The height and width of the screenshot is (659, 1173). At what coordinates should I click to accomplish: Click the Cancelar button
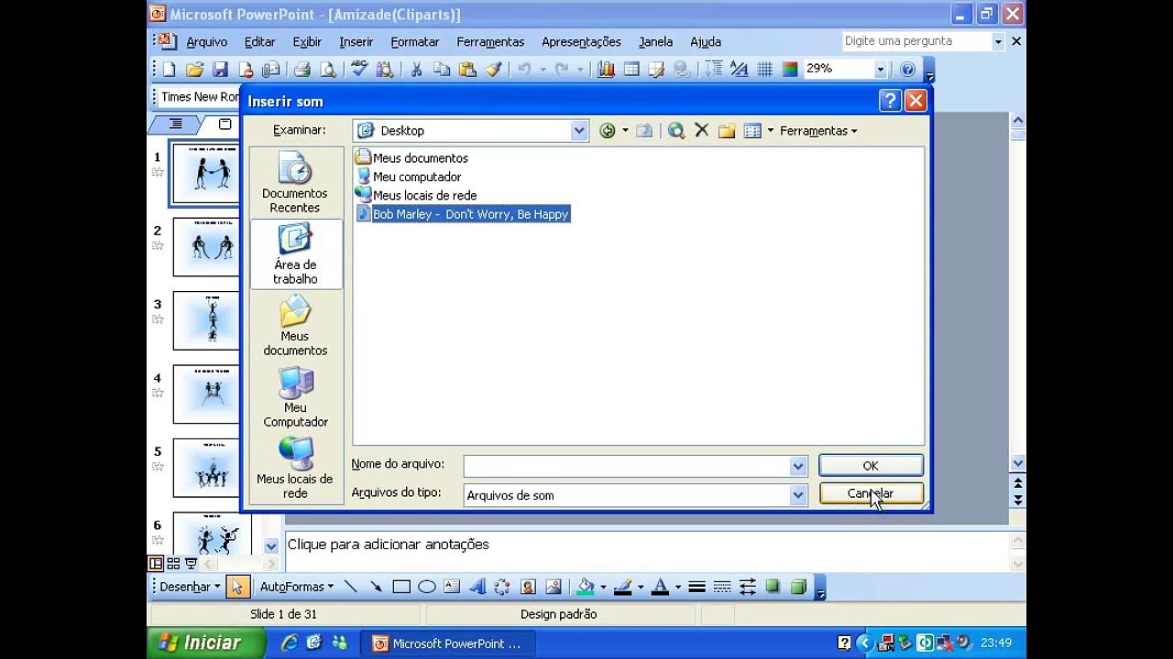[x=871, y=493]
